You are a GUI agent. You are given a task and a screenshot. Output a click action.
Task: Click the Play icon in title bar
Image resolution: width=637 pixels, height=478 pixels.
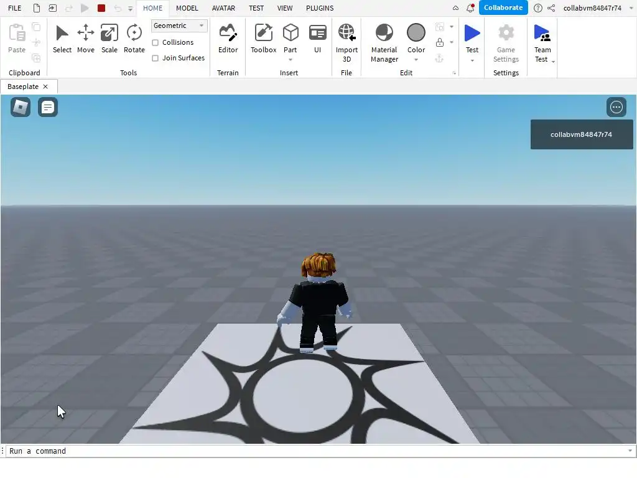point(85,8)
